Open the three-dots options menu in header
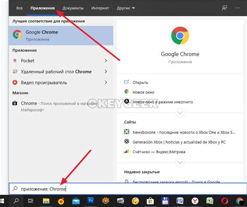The image size is (247, 207). click(x=237, y=8)
